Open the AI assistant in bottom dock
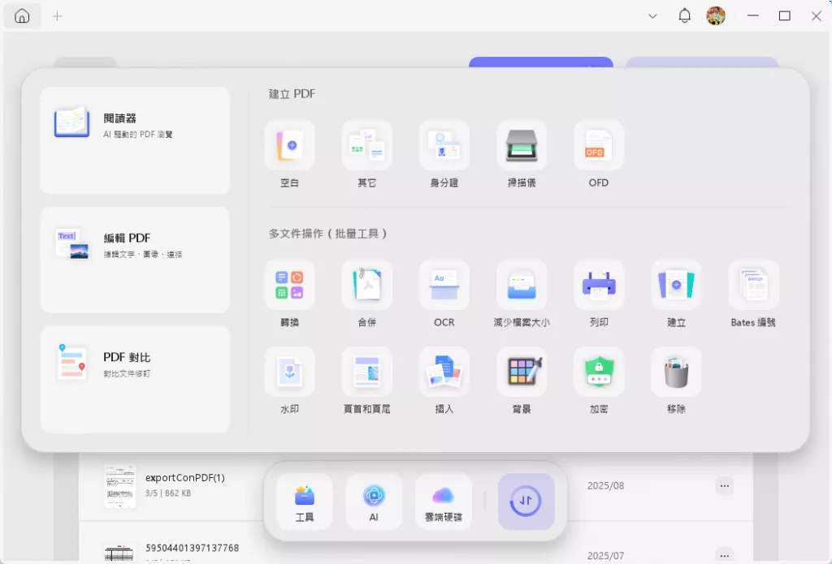Image resolution: width=832 pixels, height=564 pixels. pos(374,502)
